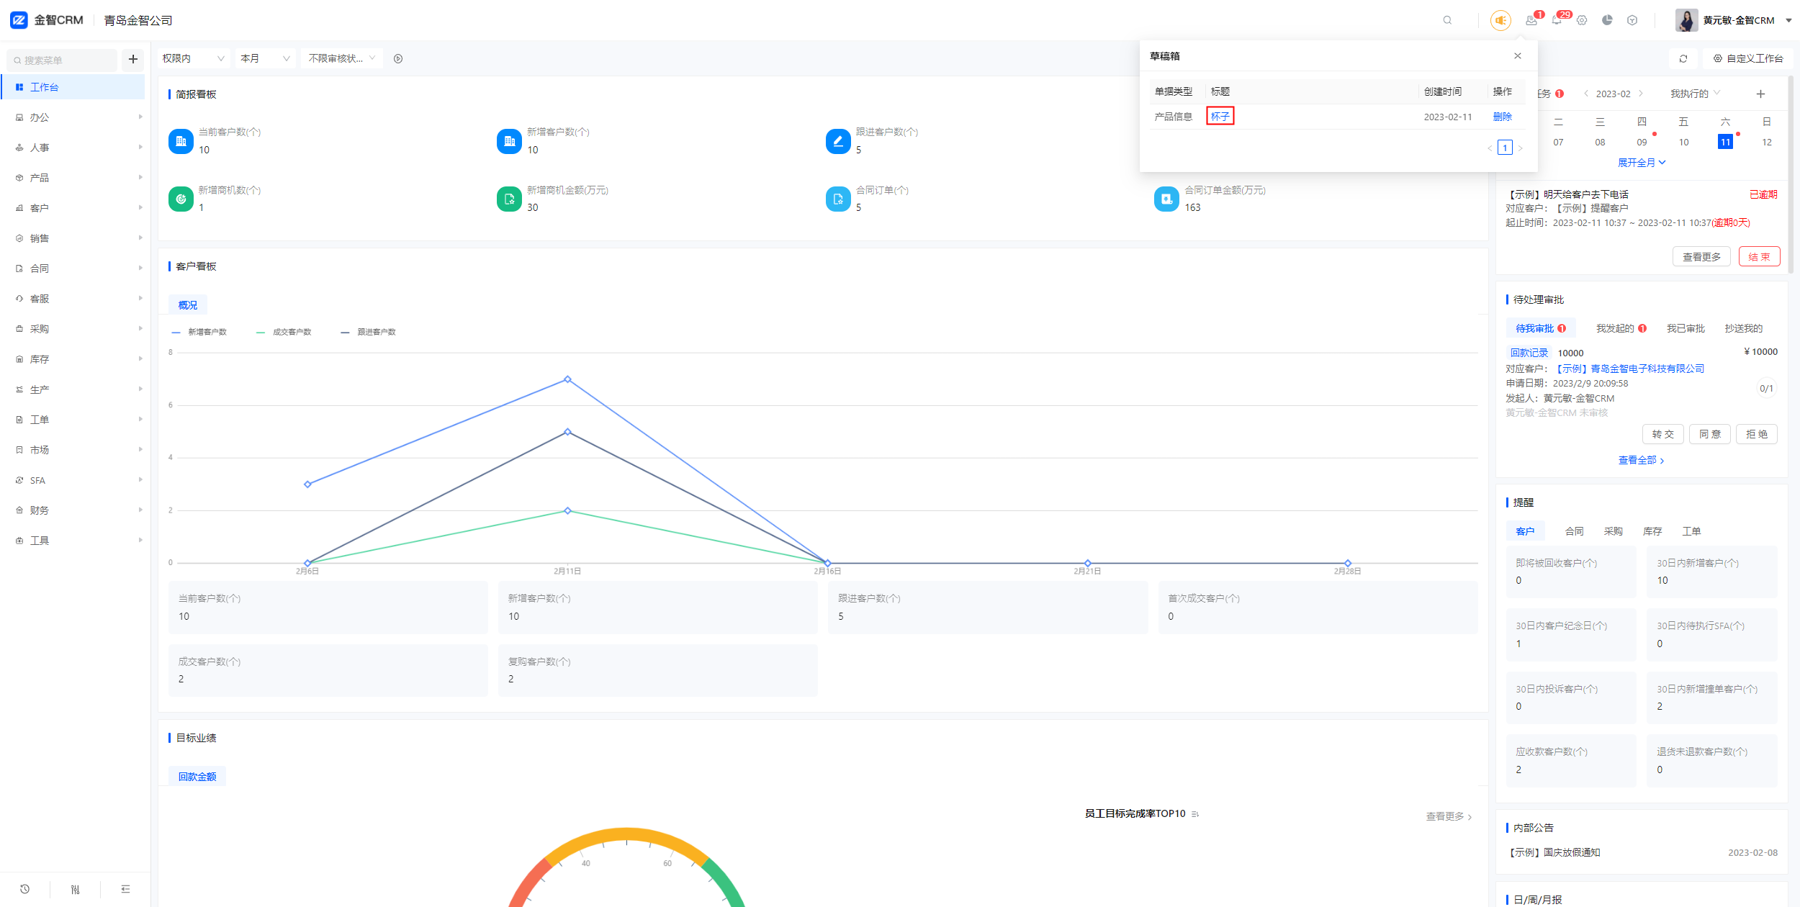
Task: Delete the 产品信息 draft with 删除
Action: click(x=1503, y=117)
